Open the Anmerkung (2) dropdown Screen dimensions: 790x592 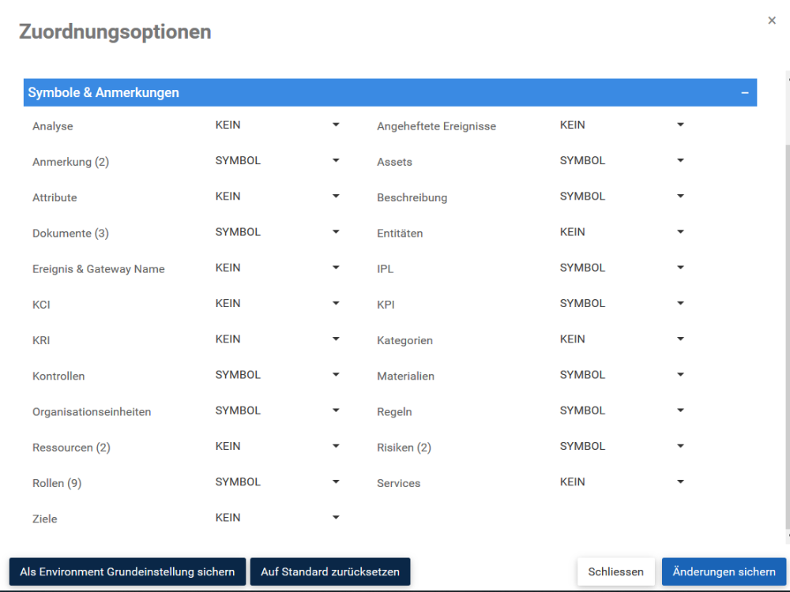click(x=277, y=160)
